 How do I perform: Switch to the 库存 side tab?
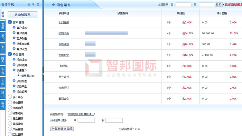click(3, 37)
